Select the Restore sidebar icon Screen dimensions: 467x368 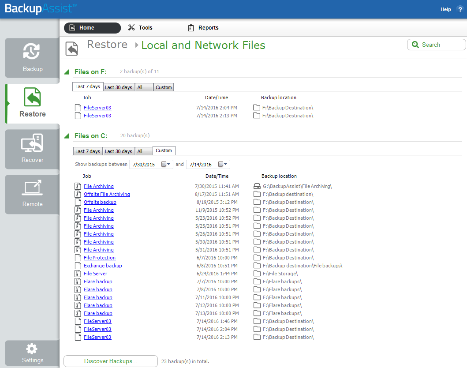tap(32, 97)
